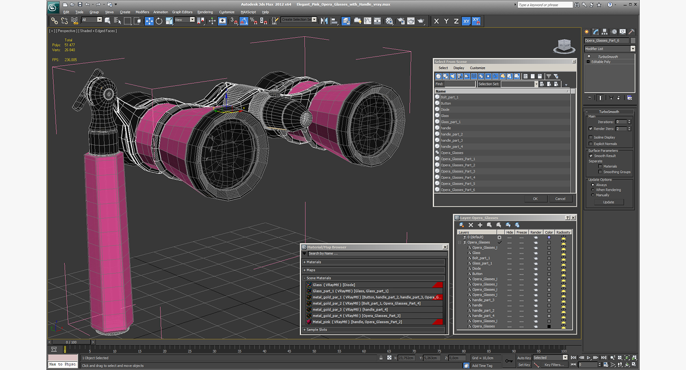Select the When Rendering radio option
Screen dimensions: 686x370
[x=592, y=190]
